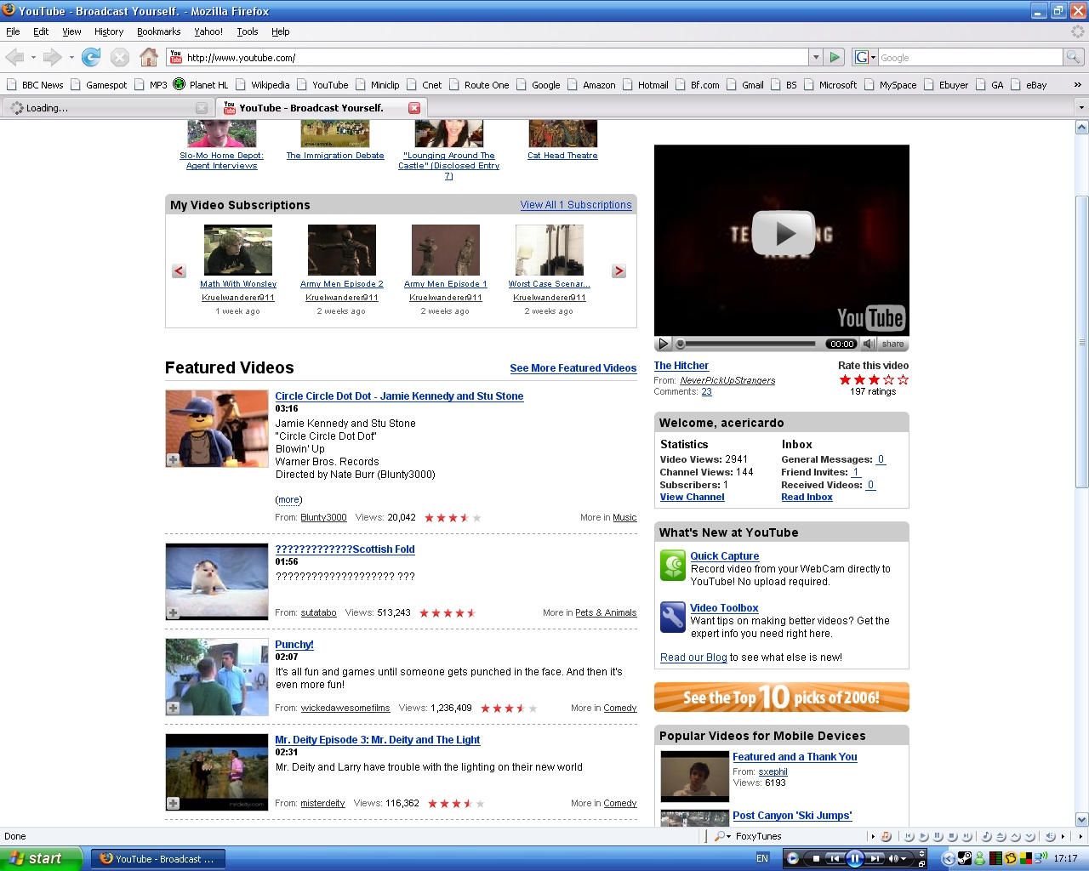Viewport: 1089px width, 871px height.
Task: Add Scottish Fold kitten video via plus icon
Action: coord(173,613)
